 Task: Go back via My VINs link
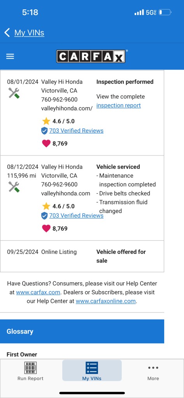(29, 33)
